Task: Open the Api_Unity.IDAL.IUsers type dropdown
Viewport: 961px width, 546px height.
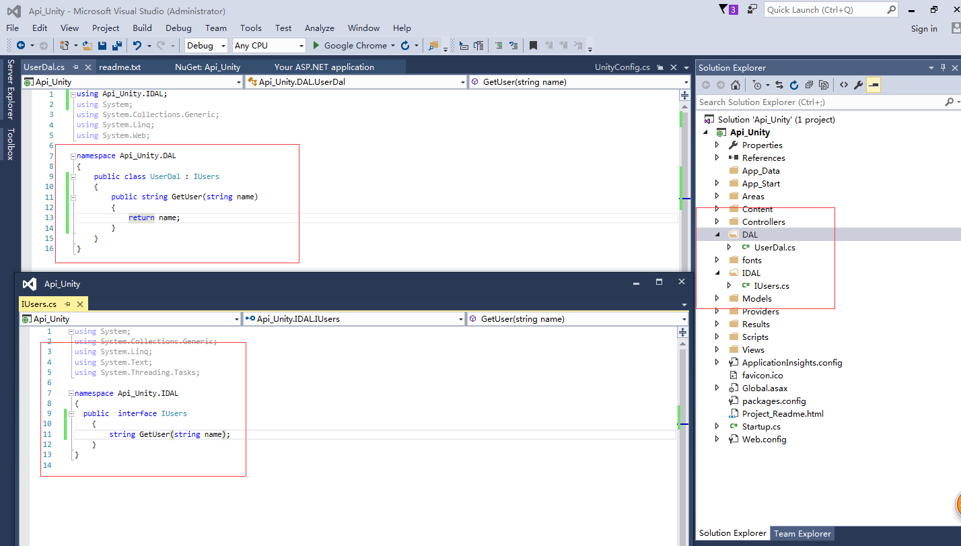Action: 460,319
